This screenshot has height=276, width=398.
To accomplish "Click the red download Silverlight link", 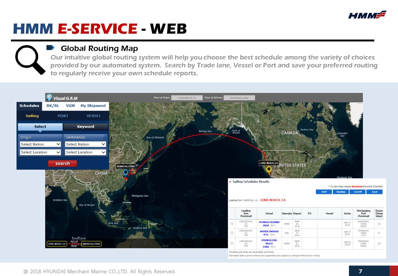I will coord(357,186).
